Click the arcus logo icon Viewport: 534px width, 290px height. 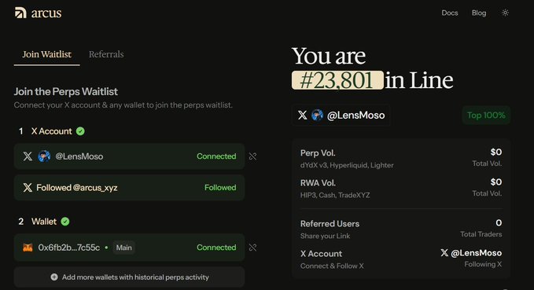(x=20, y=13)
